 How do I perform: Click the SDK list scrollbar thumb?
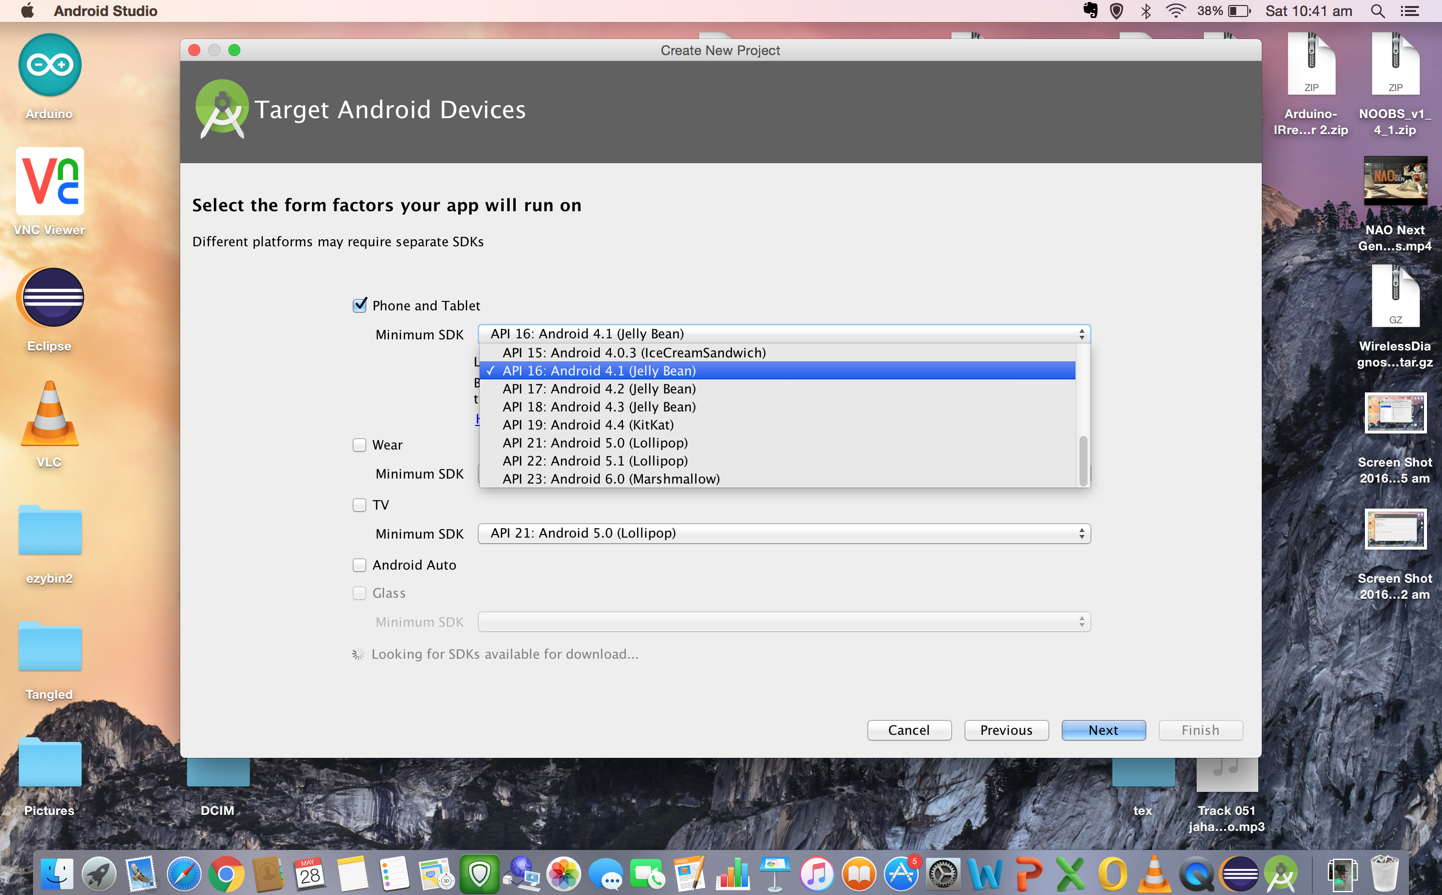tap(1084, 461)
